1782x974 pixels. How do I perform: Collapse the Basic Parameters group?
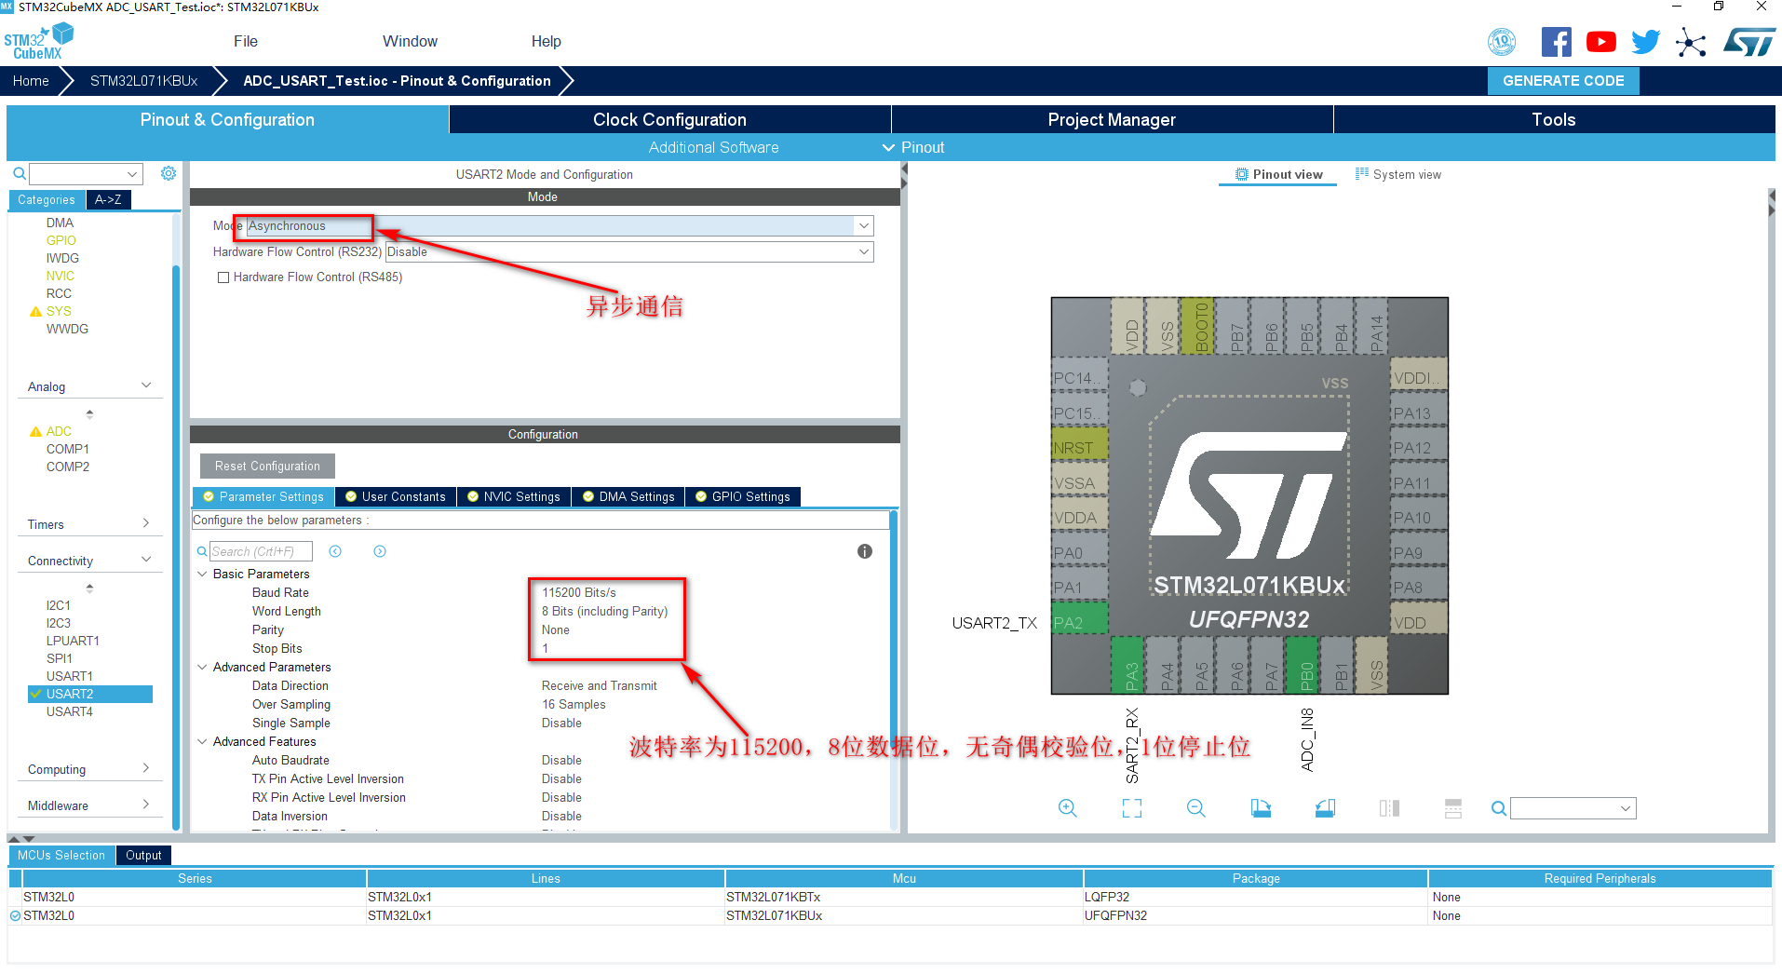202,574
